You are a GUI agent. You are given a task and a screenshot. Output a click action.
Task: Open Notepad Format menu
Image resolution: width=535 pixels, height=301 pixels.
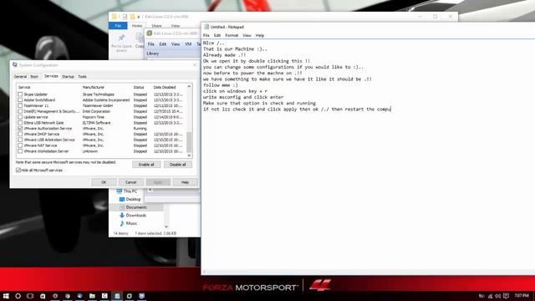pos(232,35)
